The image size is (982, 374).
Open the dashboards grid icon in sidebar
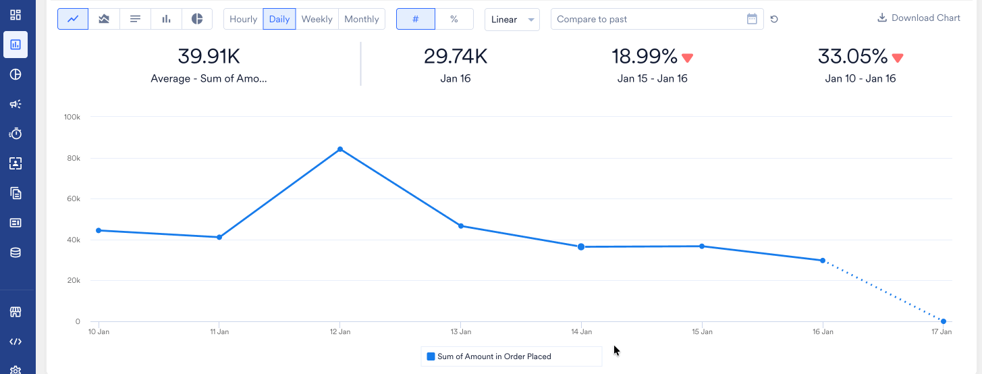tap(16, 15)
